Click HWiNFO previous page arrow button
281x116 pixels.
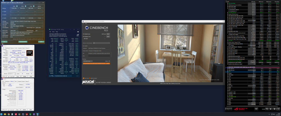pyautogui.click(x=227, y=109)
